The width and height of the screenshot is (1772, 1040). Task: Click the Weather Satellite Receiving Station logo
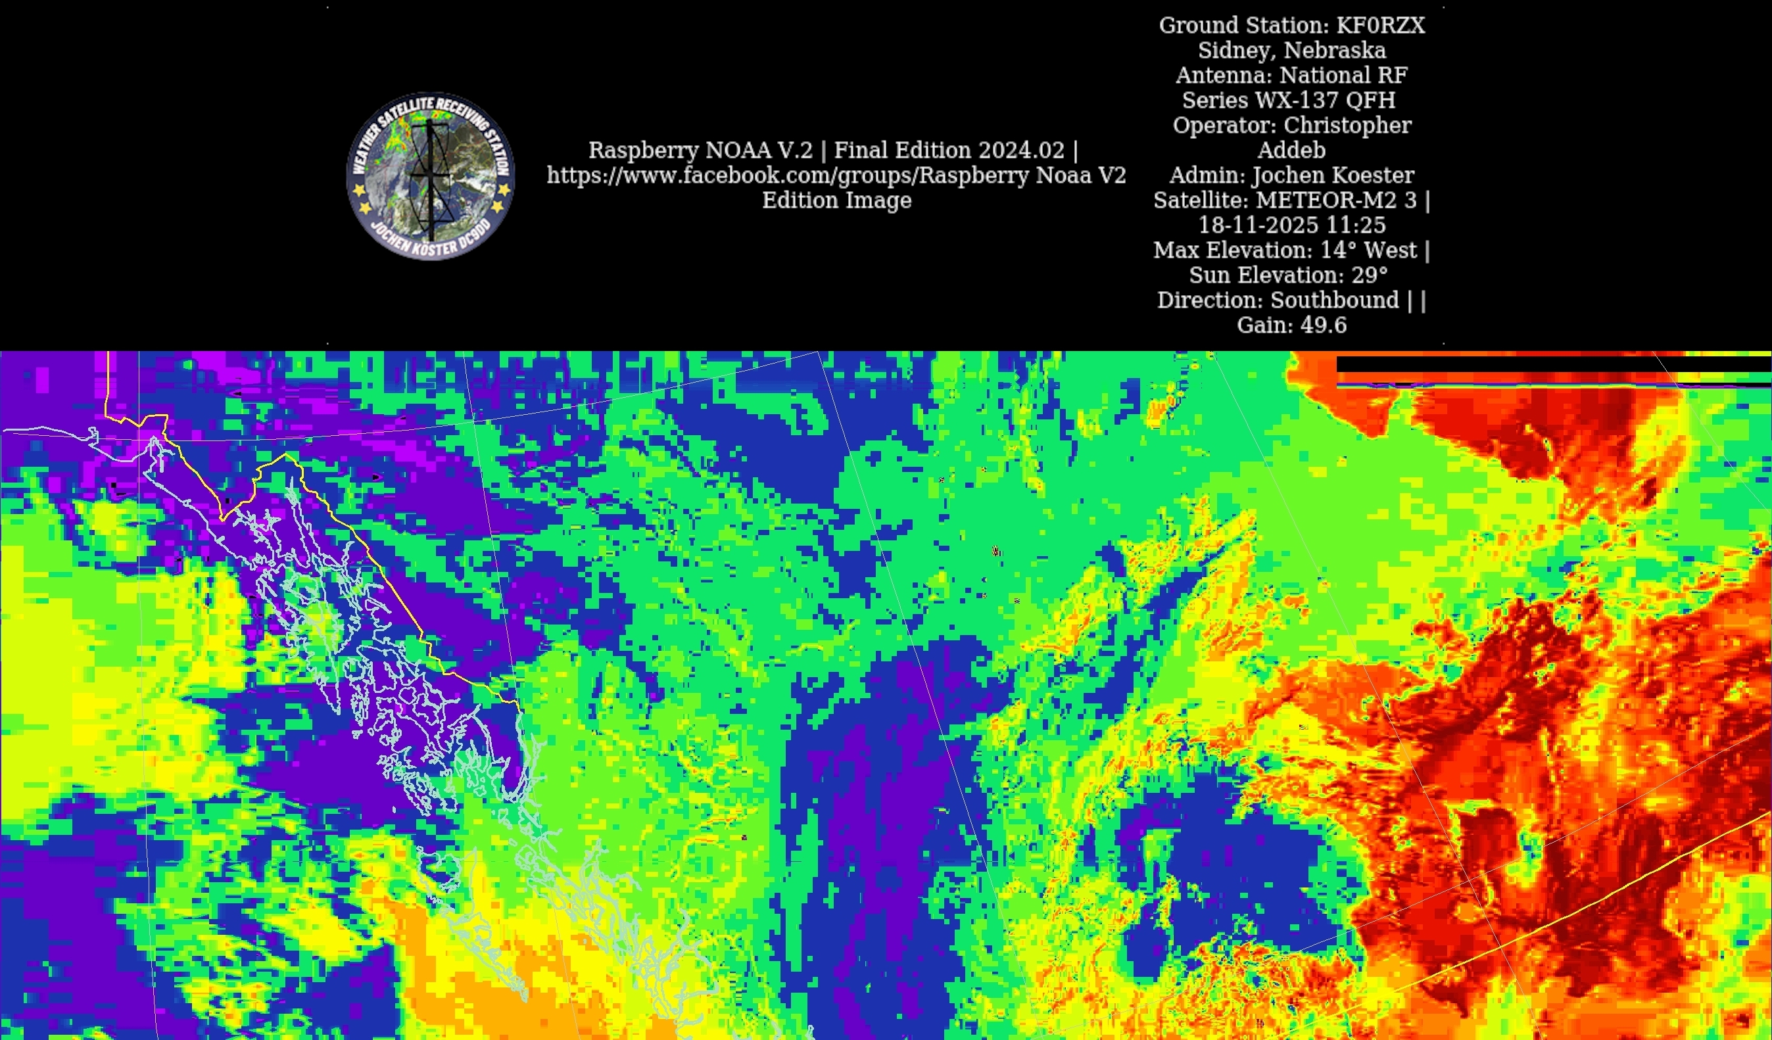pyautogui.click(x=429, y=176)
